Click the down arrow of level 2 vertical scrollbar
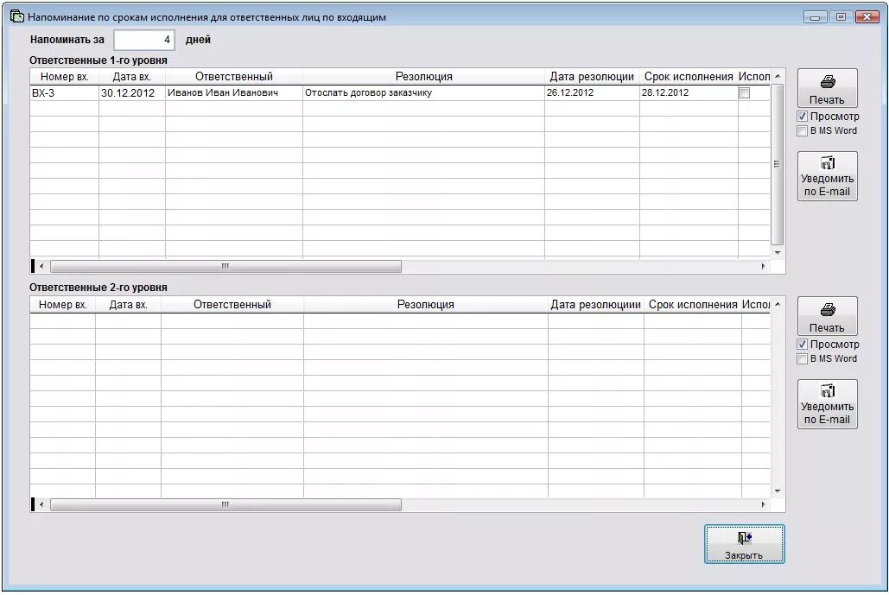 [x=778, y=491]
